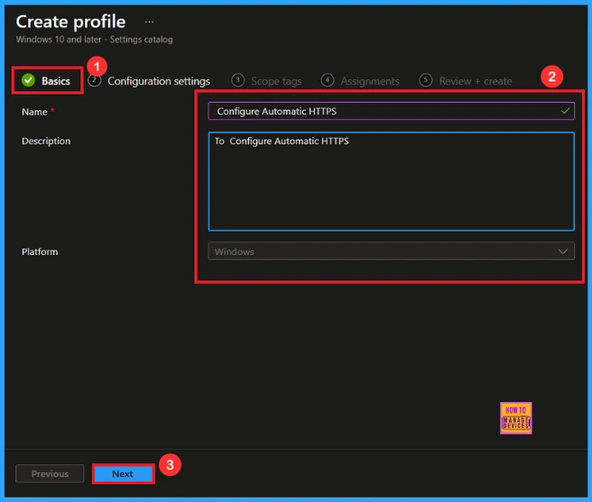This screenshot has width=592, height=502.
Task: Click the green checkmark Basics step icon
Action: (x=28, y=80)
